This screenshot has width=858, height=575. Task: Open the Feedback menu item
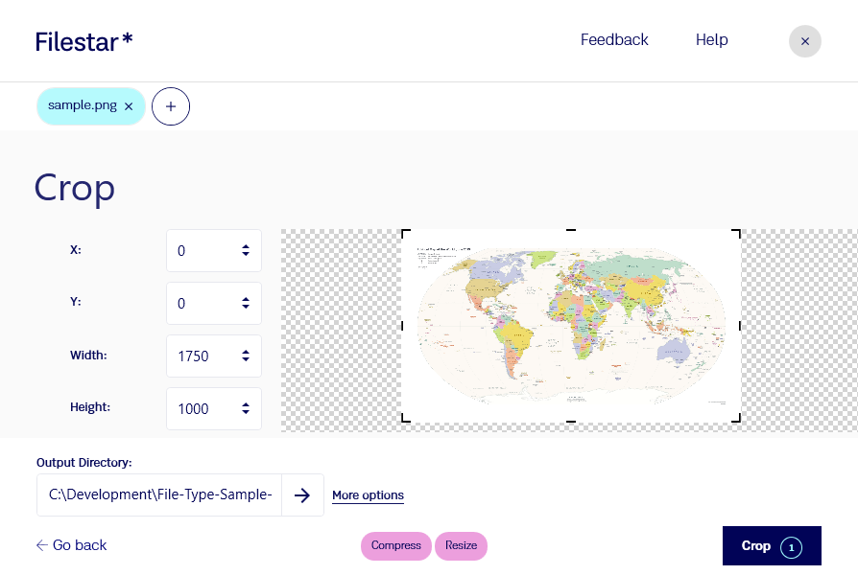pyautogui.click(x=614, y=40)
